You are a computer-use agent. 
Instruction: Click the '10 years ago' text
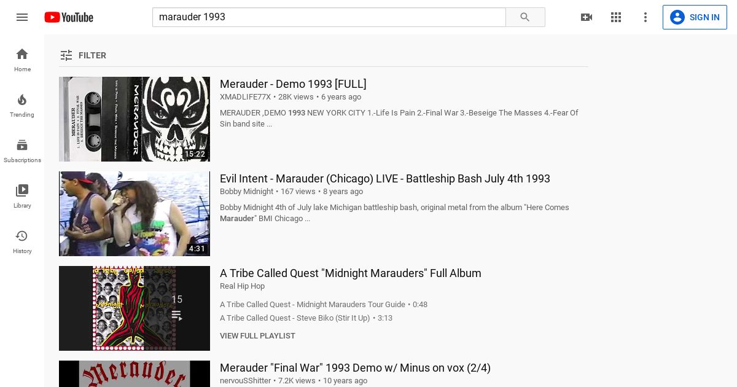click(345, 381)
